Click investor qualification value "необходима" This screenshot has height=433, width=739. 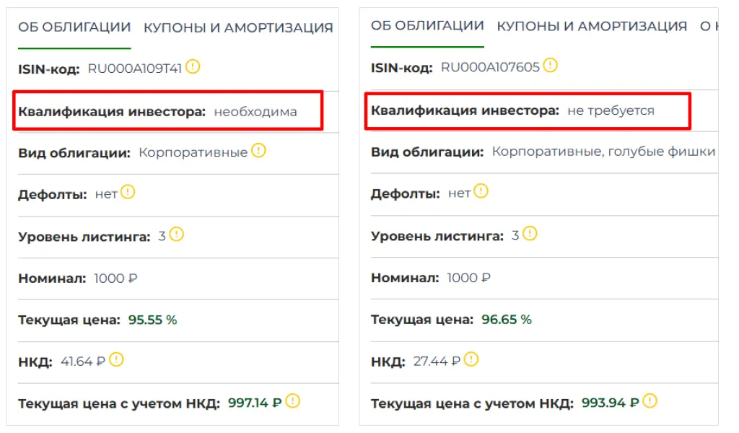click(255, 112)
